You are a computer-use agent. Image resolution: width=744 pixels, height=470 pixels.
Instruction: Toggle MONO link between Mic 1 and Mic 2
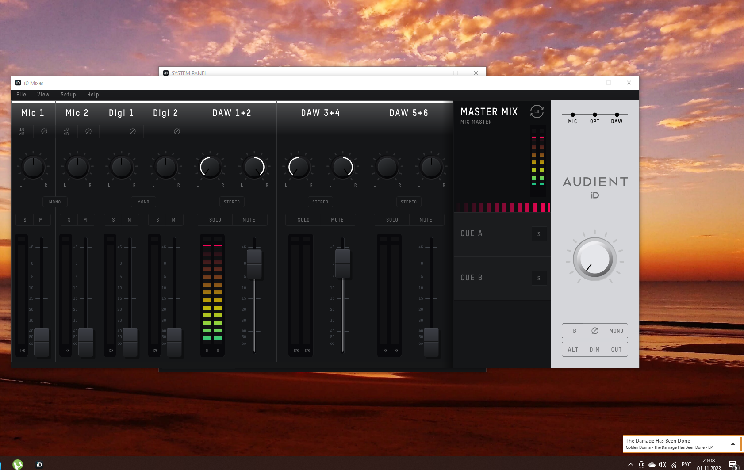click(55, 202)
